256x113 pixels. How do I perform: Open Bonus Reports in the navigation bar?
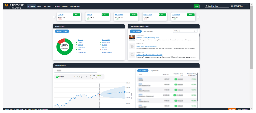coord(75,6)
